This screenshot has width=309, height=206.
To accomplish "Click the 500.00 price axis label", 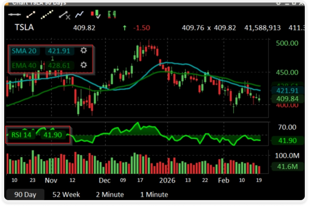I will click(x=287, y=43).
